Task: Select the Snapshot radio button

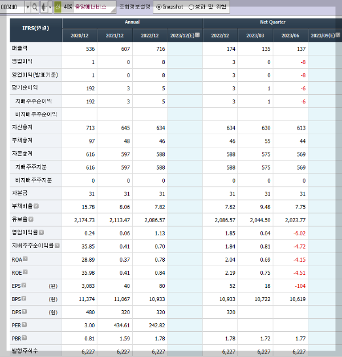Action: 159,7
